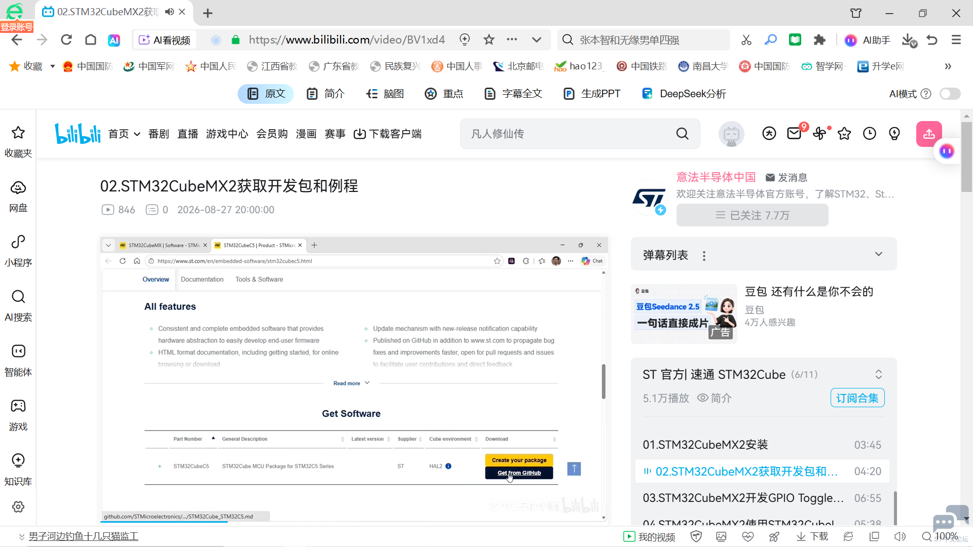
Task: Open the 豆包 Seedance ad thumbnail
Action: pyautogui.click(x=684, y=314)
